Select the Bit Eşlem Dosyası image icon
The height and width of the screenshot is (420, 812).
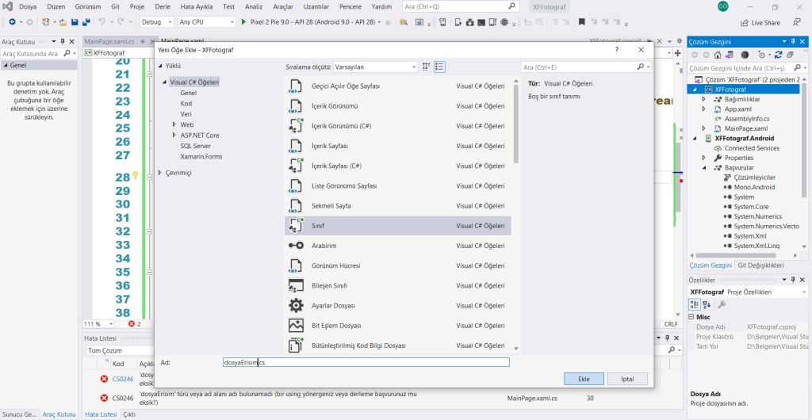pyautogui.click(x=296, y=325)
